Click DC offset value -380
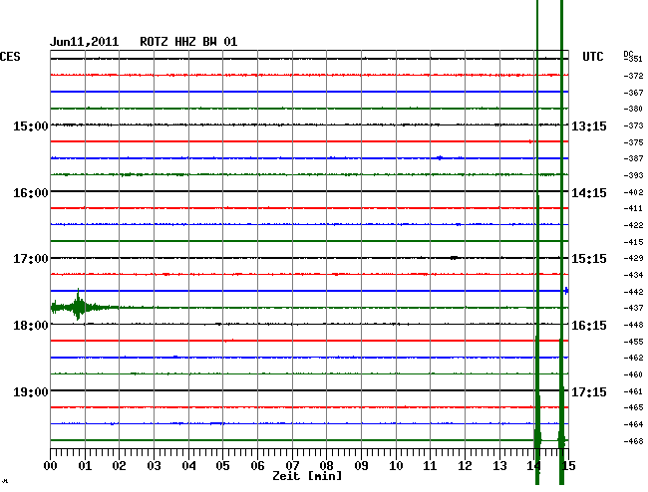 [x=633, y=109]
